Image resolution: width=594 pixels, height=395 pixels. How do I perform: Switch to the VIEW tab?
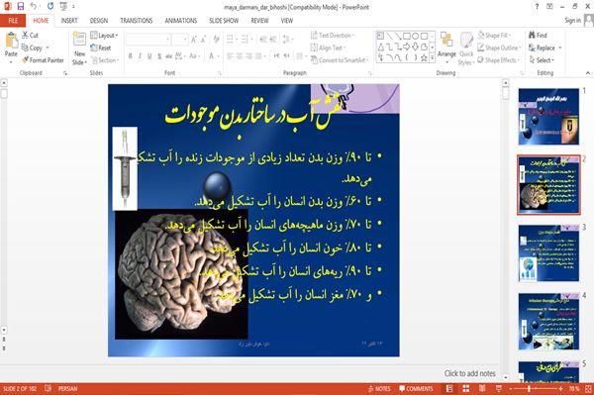click(x=287, y=21)
